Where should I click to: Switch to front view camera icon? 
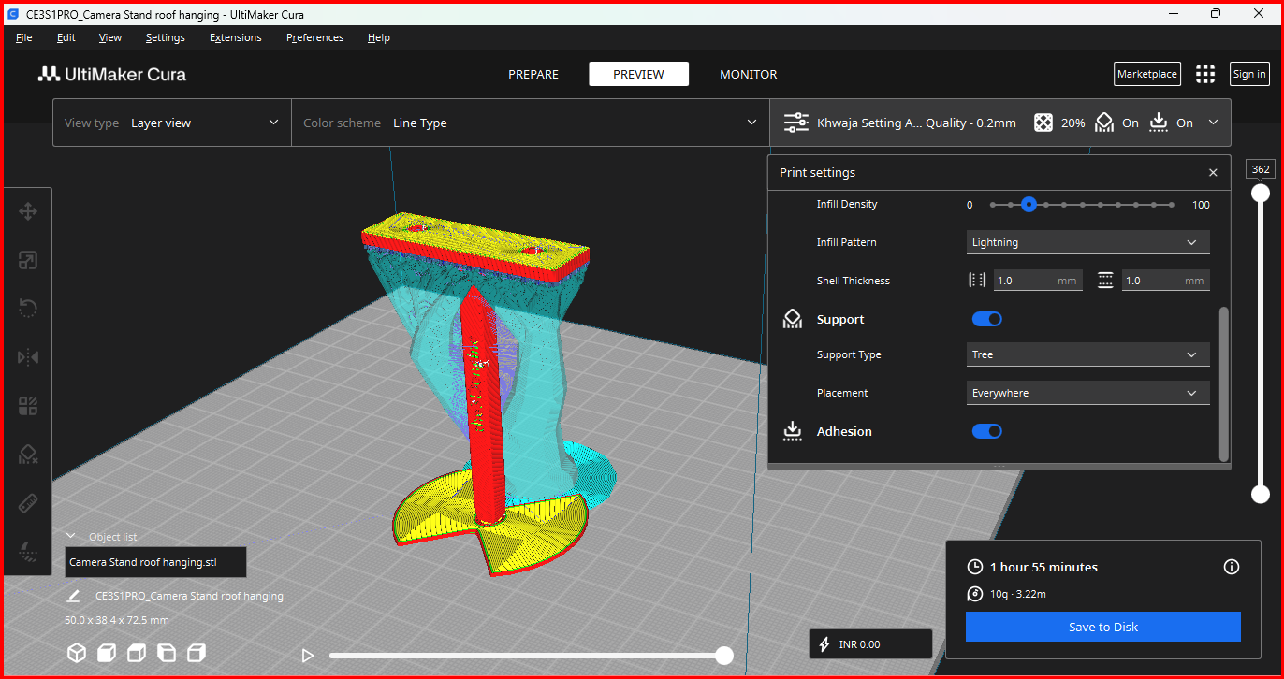107,653
